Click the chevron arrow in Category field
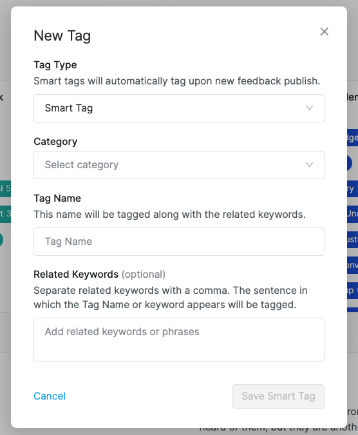 [x=309, y=165]
